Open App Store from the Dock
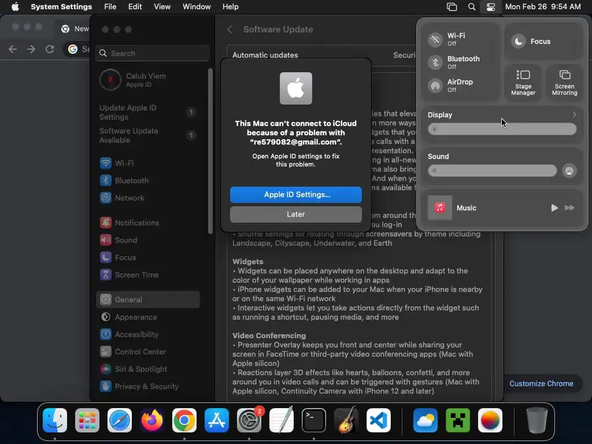592x444 pixels. click(x=217, y=420)
